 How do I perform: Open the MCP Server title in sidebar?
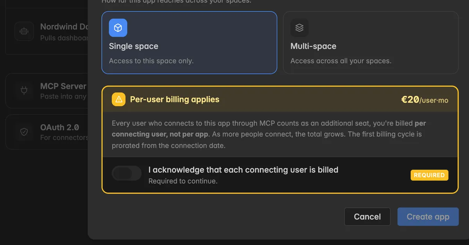click(63, 86)
